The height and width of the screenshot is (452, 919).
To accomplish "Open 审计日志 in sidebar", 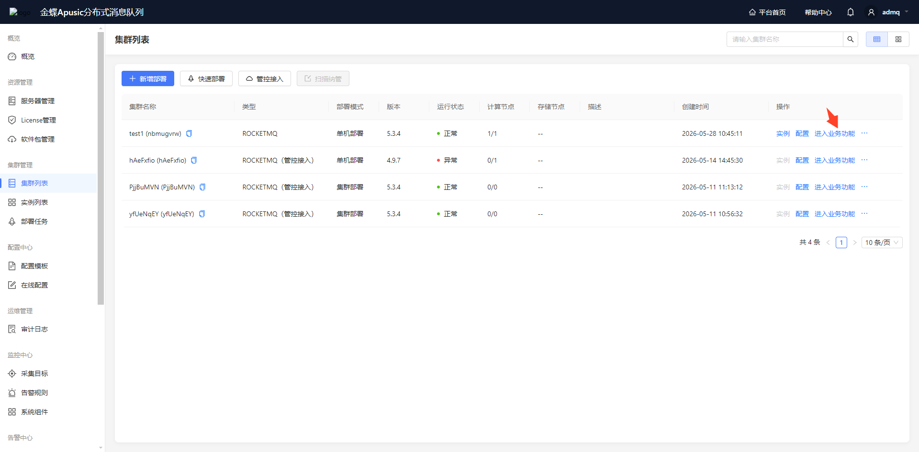I will (34, 329).
